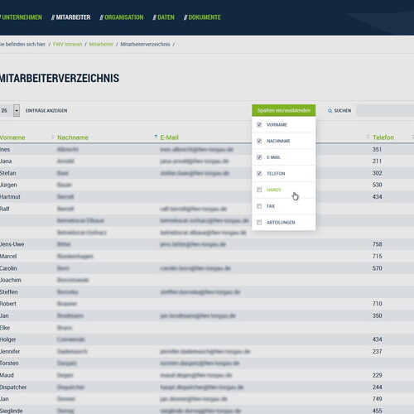
Task: Open the Mitarbeiter breadcrumb link
Action: click(x=101, y=45)
